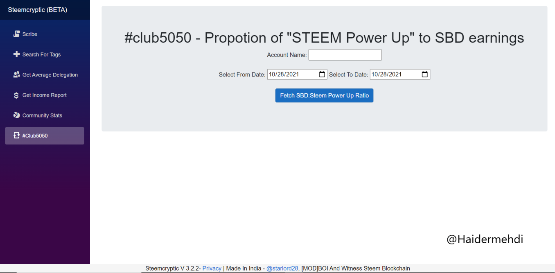Click the "Select To Date:" label
This screenshot has height=273, width=555.
(x=349, y=74)
